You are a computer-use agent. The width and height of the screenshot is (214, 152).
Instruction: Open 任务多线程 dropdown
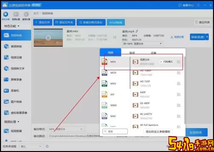pyautogui.click(x=31, y=147)
